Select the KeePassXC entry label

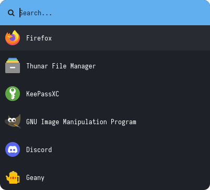(43, 94)
